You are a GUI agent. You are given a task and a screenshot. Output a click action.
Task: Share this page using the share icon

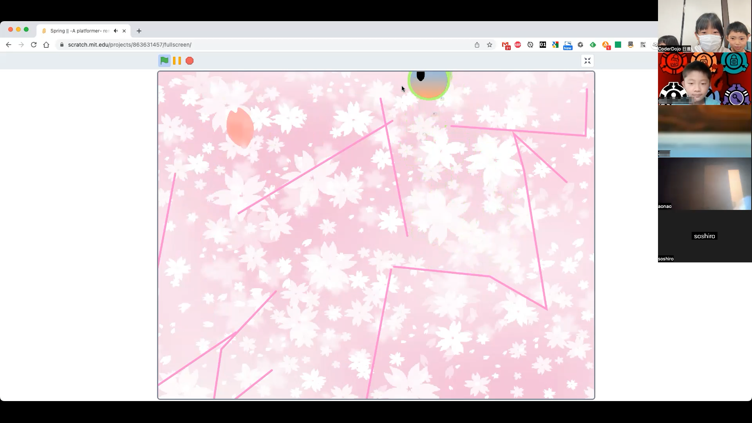tap(477, 45)
